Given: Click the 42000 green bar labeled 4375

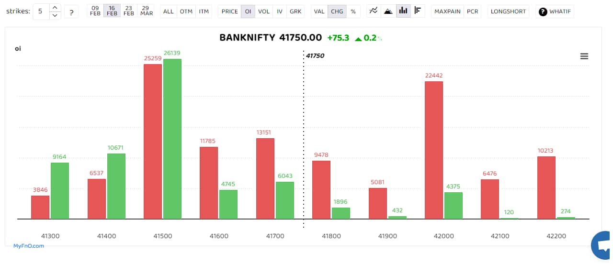Looking at the screenshot, I should click(x=454, y=206).
